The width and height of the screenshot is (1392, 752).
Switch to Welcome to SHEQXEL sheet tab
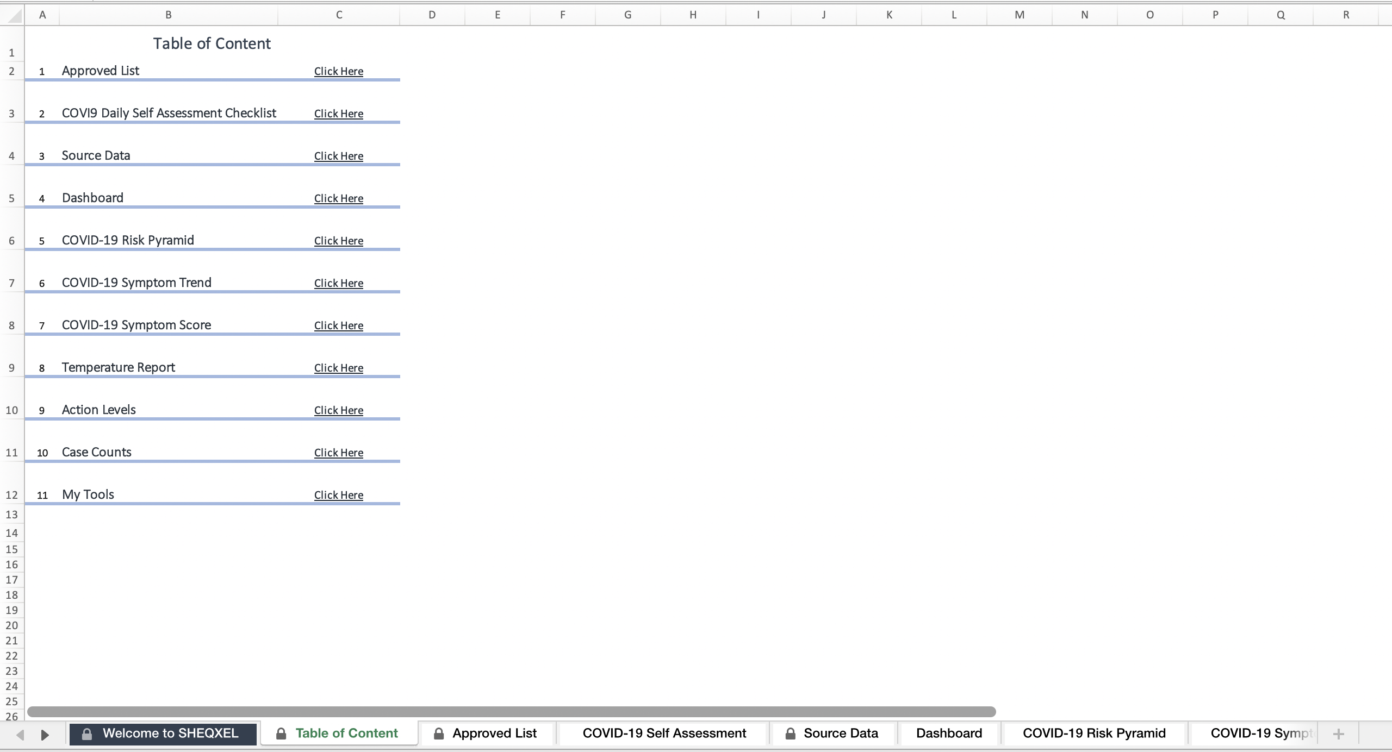click(163, 734)
